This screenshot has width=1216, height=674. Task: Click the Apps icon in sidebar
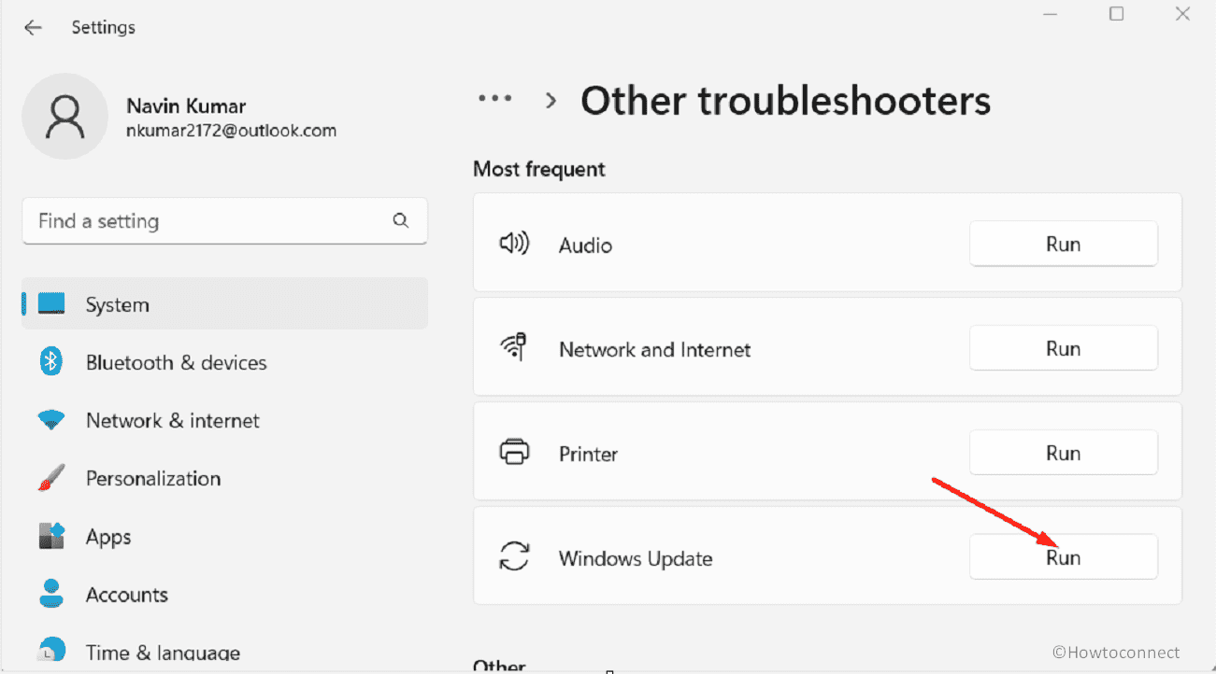(x=51, y=537)
